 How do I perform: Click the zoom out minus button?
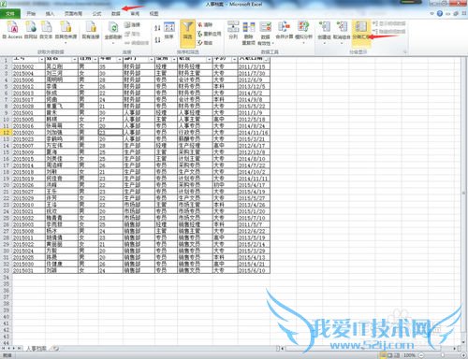point(421,355)
